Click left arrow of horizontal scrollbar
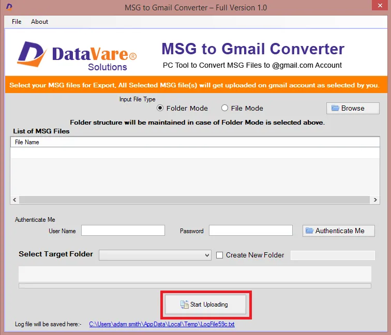 pyautogui.click(x=14, y=200)
